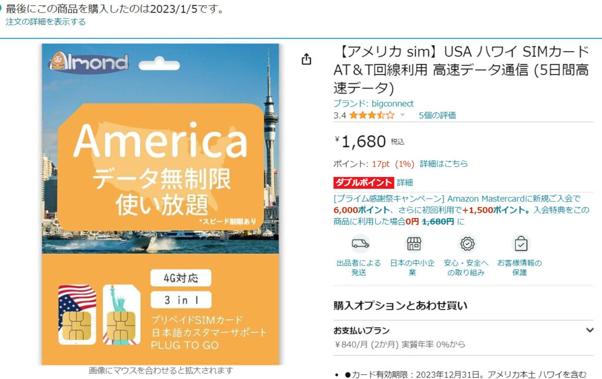The image size is (602, 379).
Task: Click 出品者による発送 label
Action: point(359,267)
